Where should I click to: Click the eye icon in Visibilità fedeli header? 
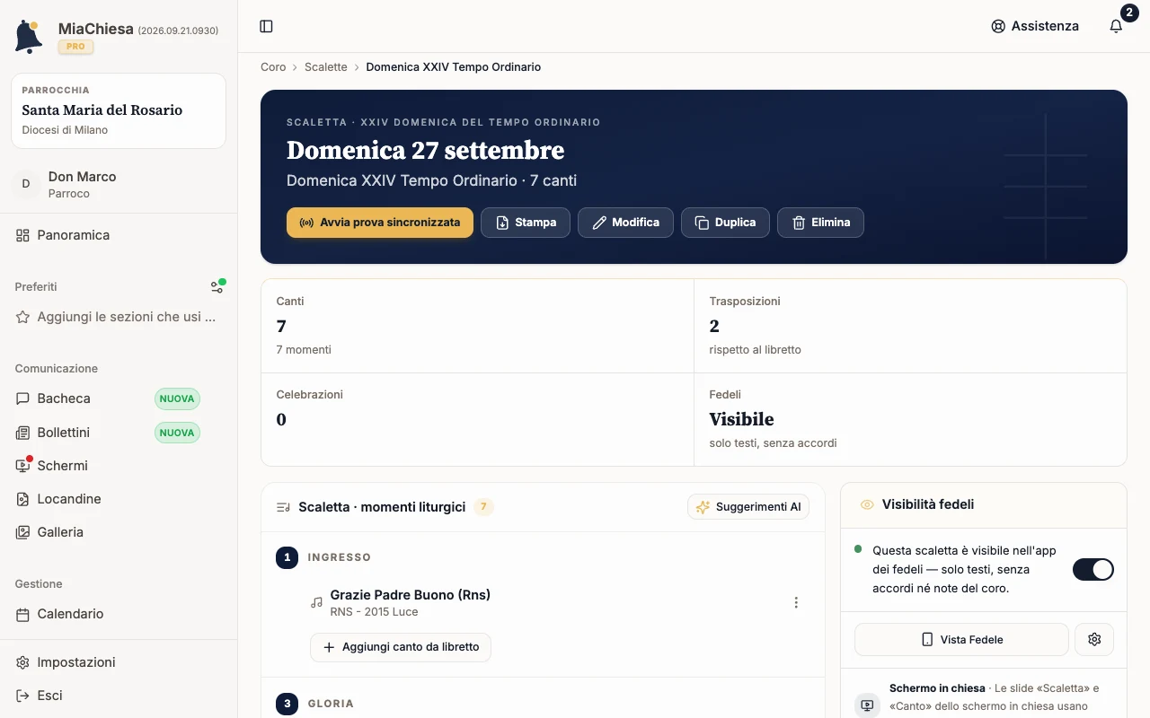867,505
